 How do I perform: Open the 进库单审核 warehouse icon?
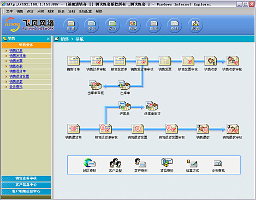tap(152, 105)
